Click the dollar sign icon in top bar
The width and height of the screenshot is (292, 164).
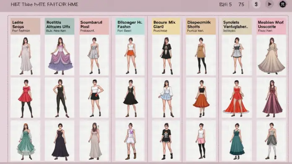[x=256, y=4]
